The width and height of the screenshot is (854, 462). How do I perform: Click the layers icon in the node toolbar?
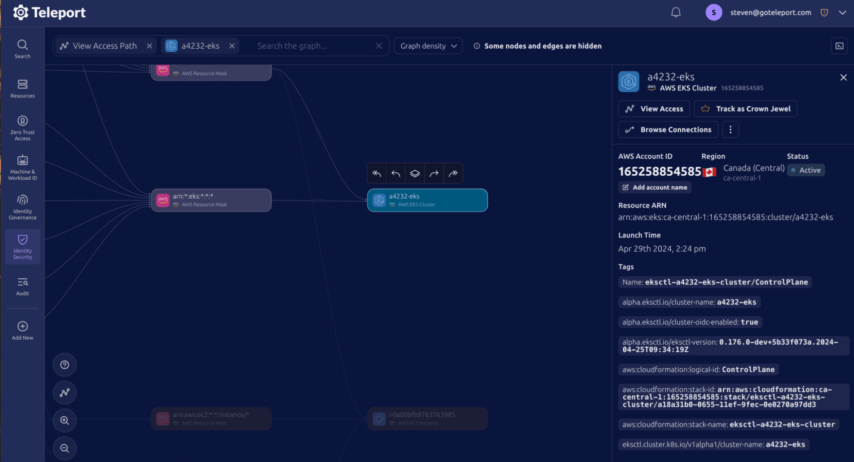click(x=414, y=173)
